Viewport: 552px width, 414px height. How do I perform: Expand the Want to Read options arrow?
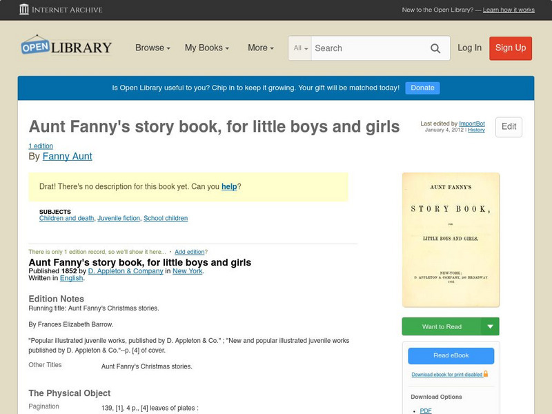pyautogui.click(x=490, y=326)
